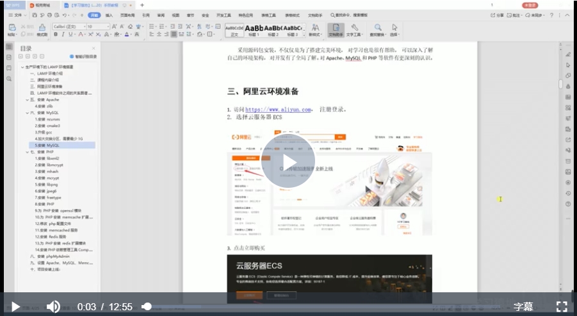Select the justify alignment button
Screen dimensions: 577x316
pos(174,34)
